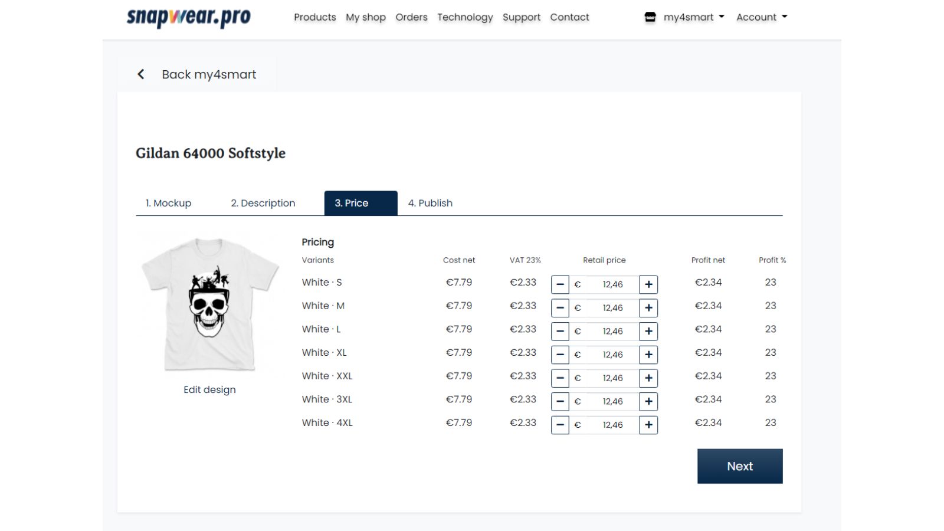Click the snapwear.pro logo

(x=189, y=18)
